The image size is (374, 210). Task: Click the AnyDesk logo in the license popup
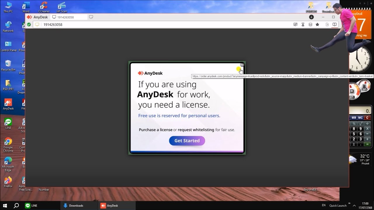[x=150, y=73]
